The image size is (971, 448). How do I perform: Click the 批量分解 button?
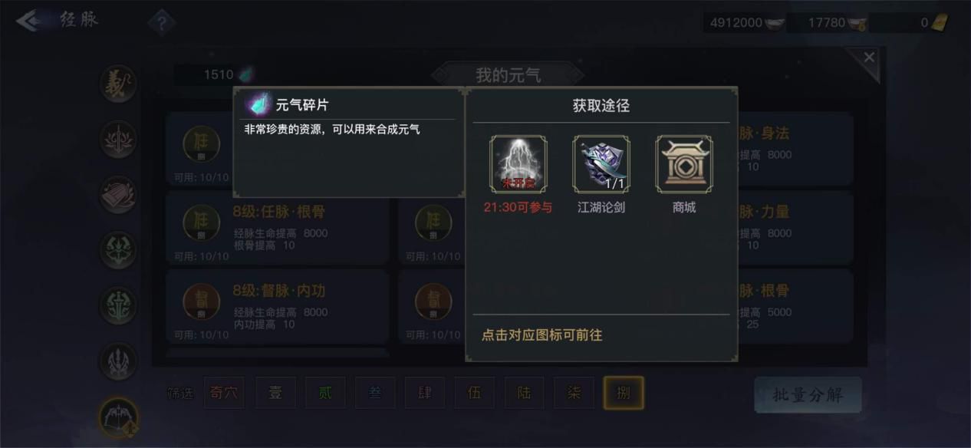[x=808, y=395]
